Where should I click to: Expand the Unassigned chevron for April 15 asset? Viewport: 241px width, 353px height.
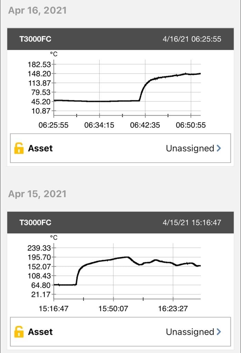[219, 332]
